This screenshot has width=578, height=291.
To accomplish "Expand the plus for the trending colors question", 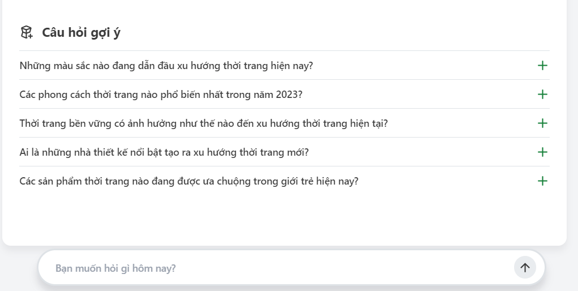I will [542, 66].
